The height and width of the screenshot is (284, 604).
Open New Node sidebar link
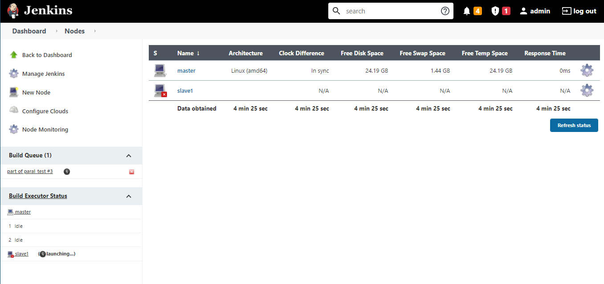tap(36, 92)
